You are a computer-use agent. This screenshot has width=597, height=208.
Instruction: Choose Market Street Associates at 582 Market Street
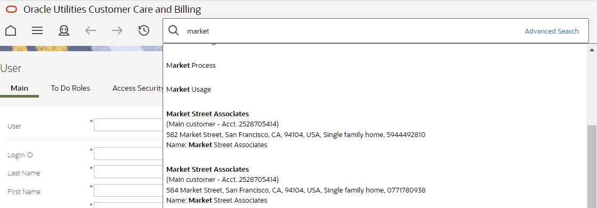click(296, 129)
